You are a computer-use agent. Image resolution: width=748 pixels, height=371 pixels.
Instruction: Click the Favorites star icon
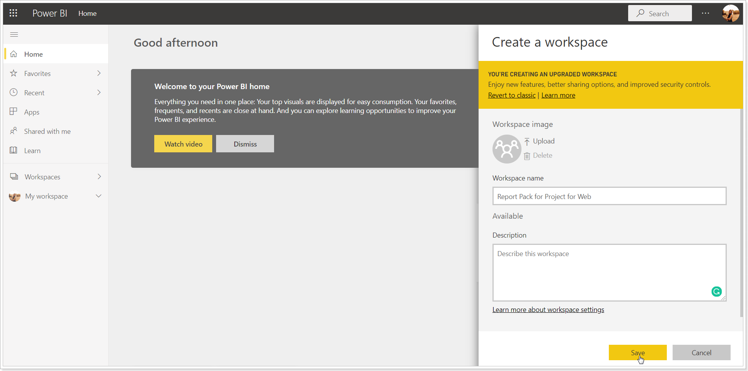[x=14, y=73]
